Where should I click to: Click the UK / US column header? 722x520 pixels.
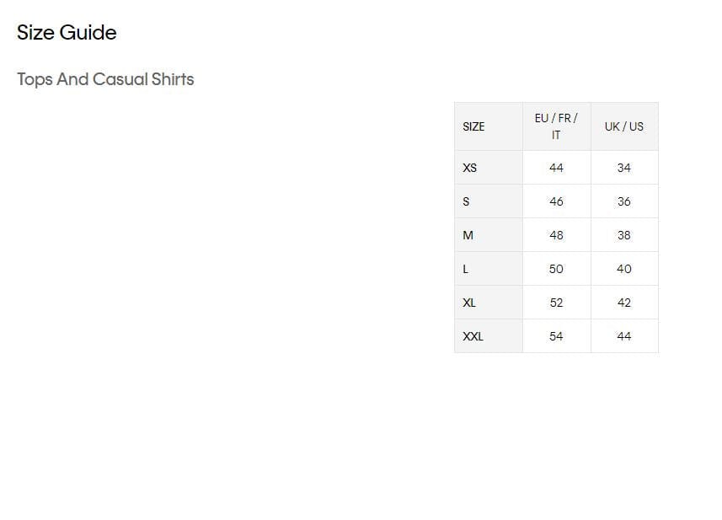624,126
